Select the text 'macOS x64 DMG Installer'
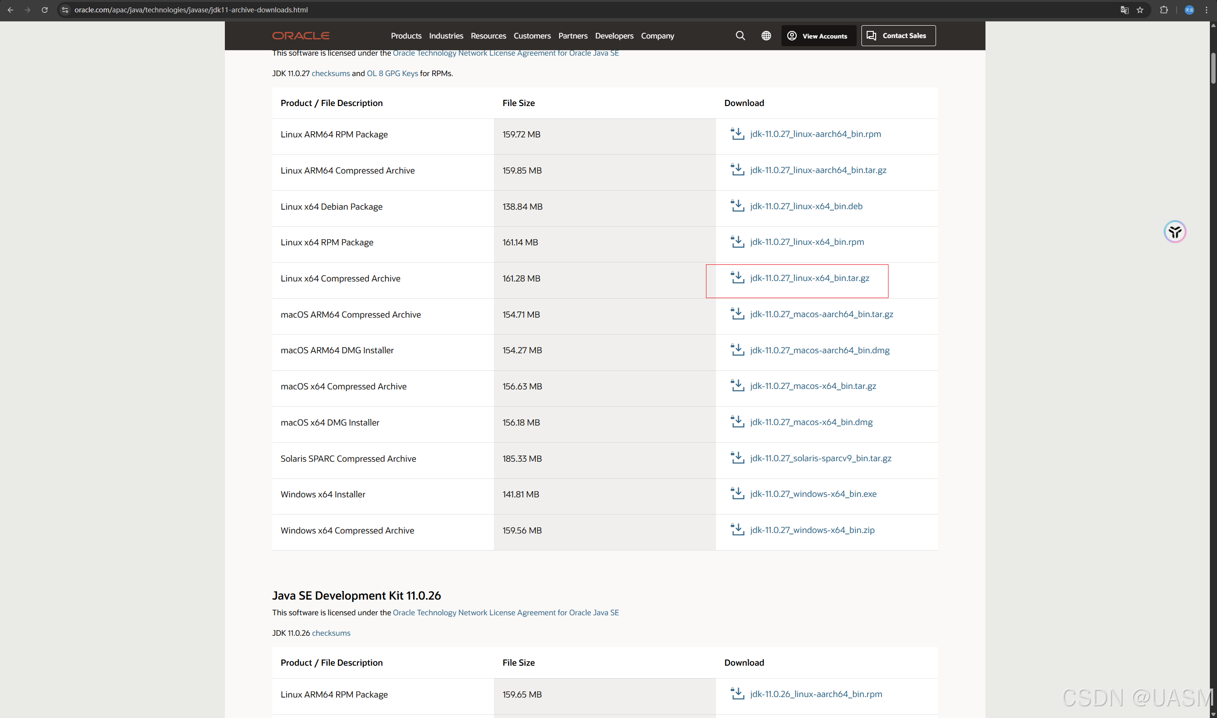Image resolution: width=1217 pixels, height=718 pixels. 330,422
